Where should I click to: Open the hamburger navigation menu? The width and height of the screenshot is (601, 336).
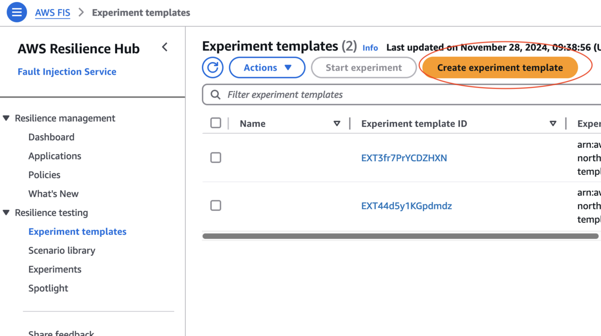(x=17, y=13)
